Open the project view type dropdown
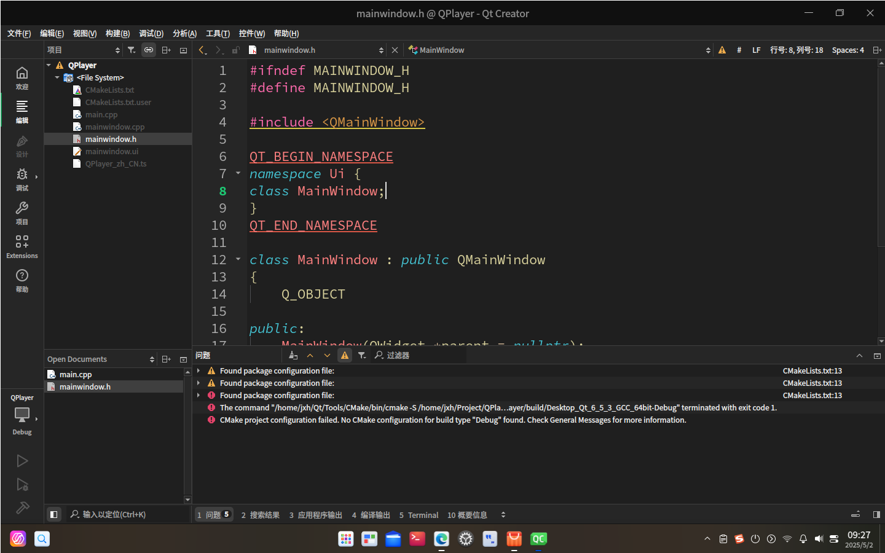Screen dimensions: 885x553 84,50
